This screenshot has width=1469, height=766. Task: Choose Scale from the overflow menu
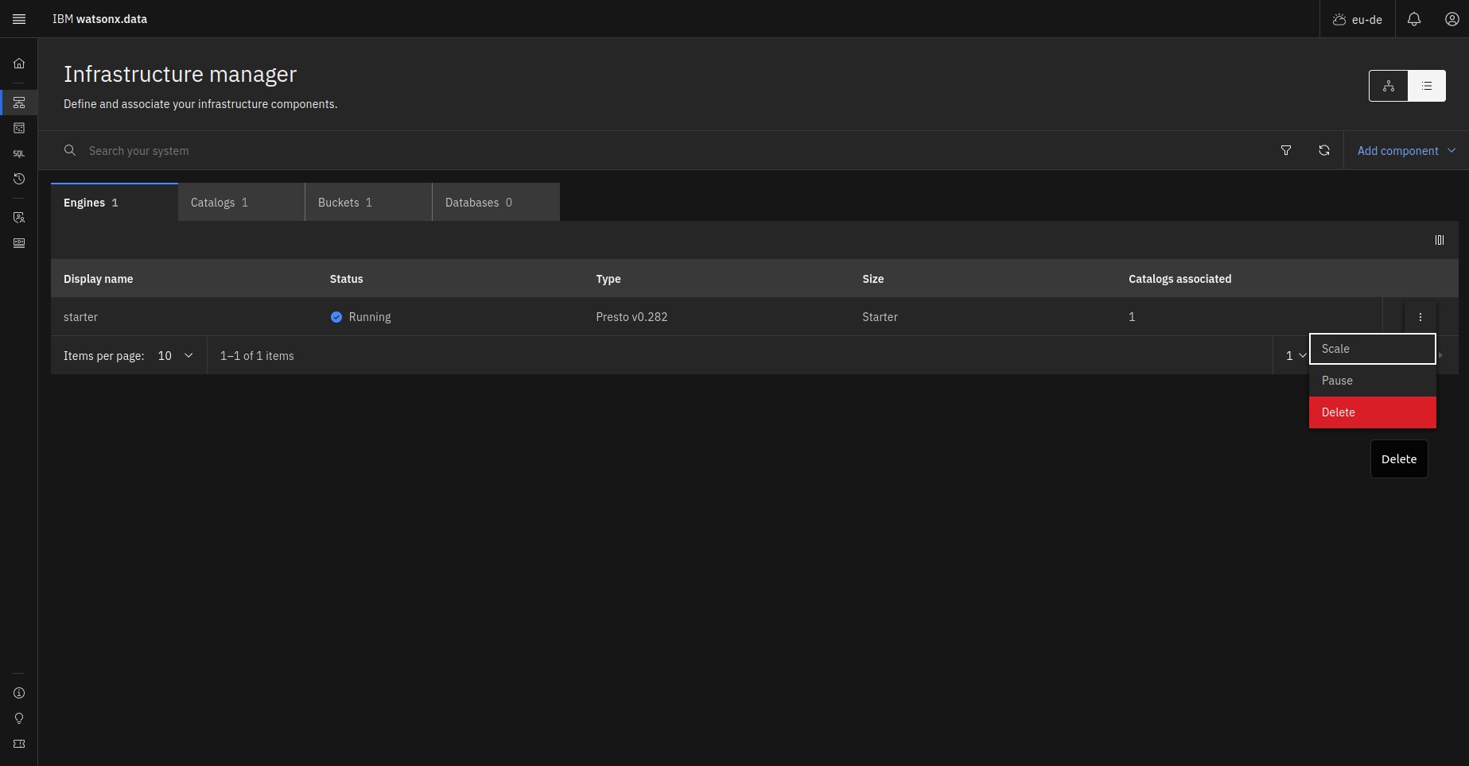[x=1373, y=349]
